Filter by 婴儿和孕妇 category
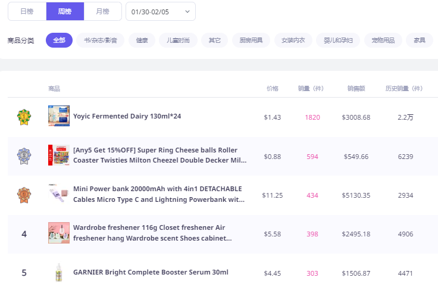 (338, 40)
